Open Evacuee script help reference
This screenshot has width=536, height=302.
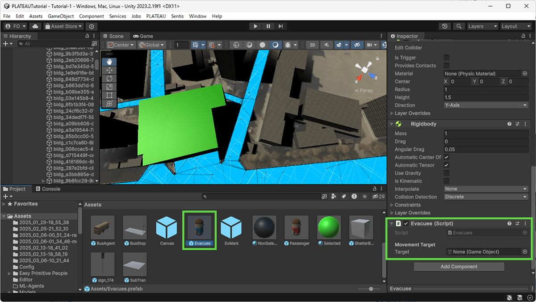(x=509, y=223)
